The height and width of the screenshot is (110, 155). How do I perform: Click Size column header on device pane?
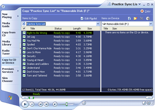point(114,28)
